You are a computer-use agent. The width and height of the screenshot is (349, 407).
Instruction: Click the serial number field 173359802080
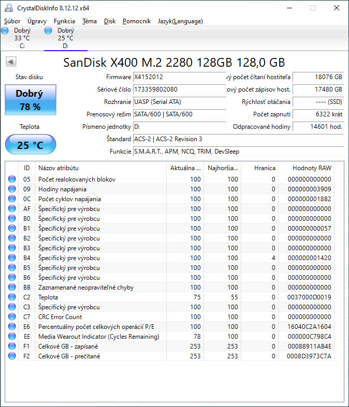[x=179, y=89]
